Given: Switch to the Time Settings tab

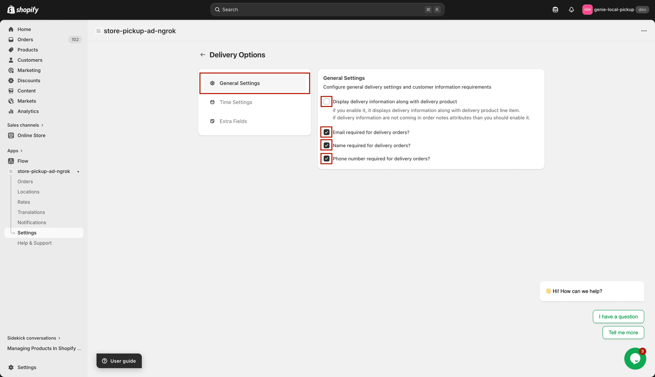Looking at the screenshot, I should tap(236, 102).
